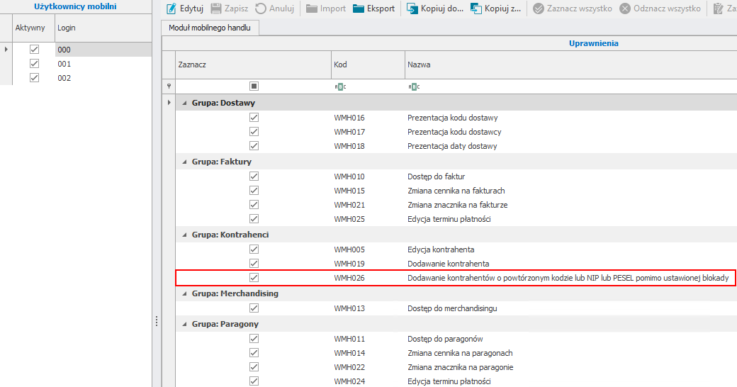Viewport: 737px width, 387px height.
Task: Click the Zaznacz filter row checkbox
Action: (254, 86)
